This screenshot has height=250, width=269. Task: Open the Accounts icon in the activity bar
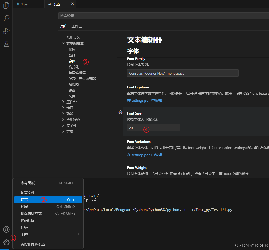[x=6, y=229]
